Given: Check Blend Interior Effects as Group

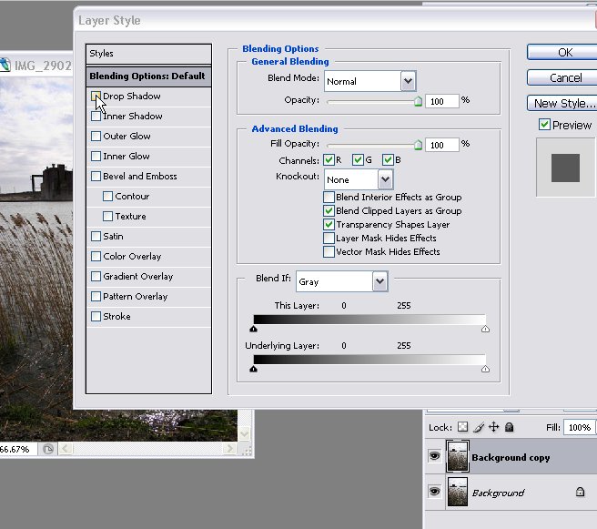Looking at the screenshot, I should pyautogui.click(x=329, y=197).
